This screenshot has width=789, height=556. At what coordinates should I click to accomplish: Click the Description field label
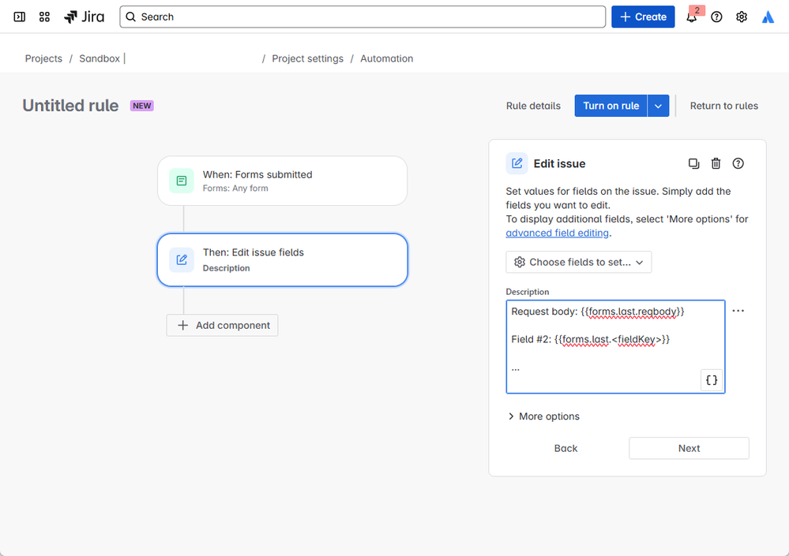(528, 292)
